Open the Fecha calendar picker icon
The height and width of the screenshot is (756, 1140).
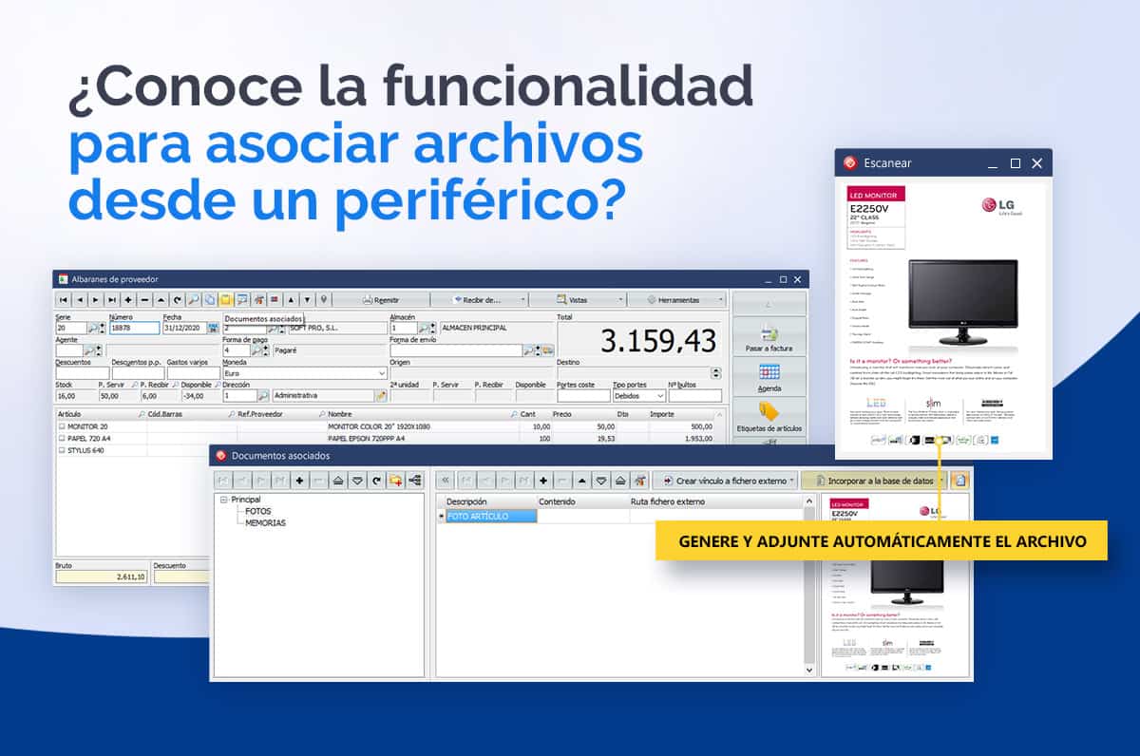[213, 328]
